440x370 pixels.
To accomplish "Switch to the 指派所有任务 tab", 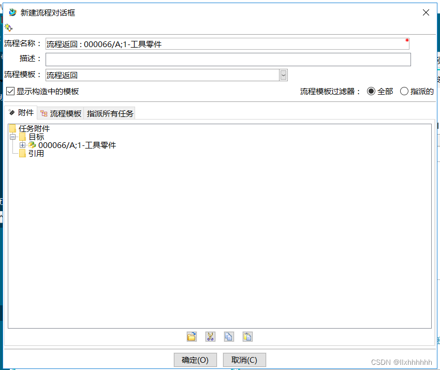I will tap(110, 113).
